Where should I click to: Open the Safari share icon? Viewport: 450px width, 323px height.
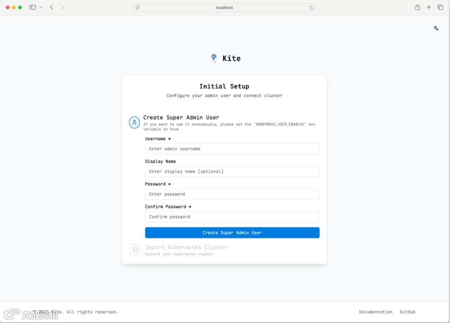[417, 7]
